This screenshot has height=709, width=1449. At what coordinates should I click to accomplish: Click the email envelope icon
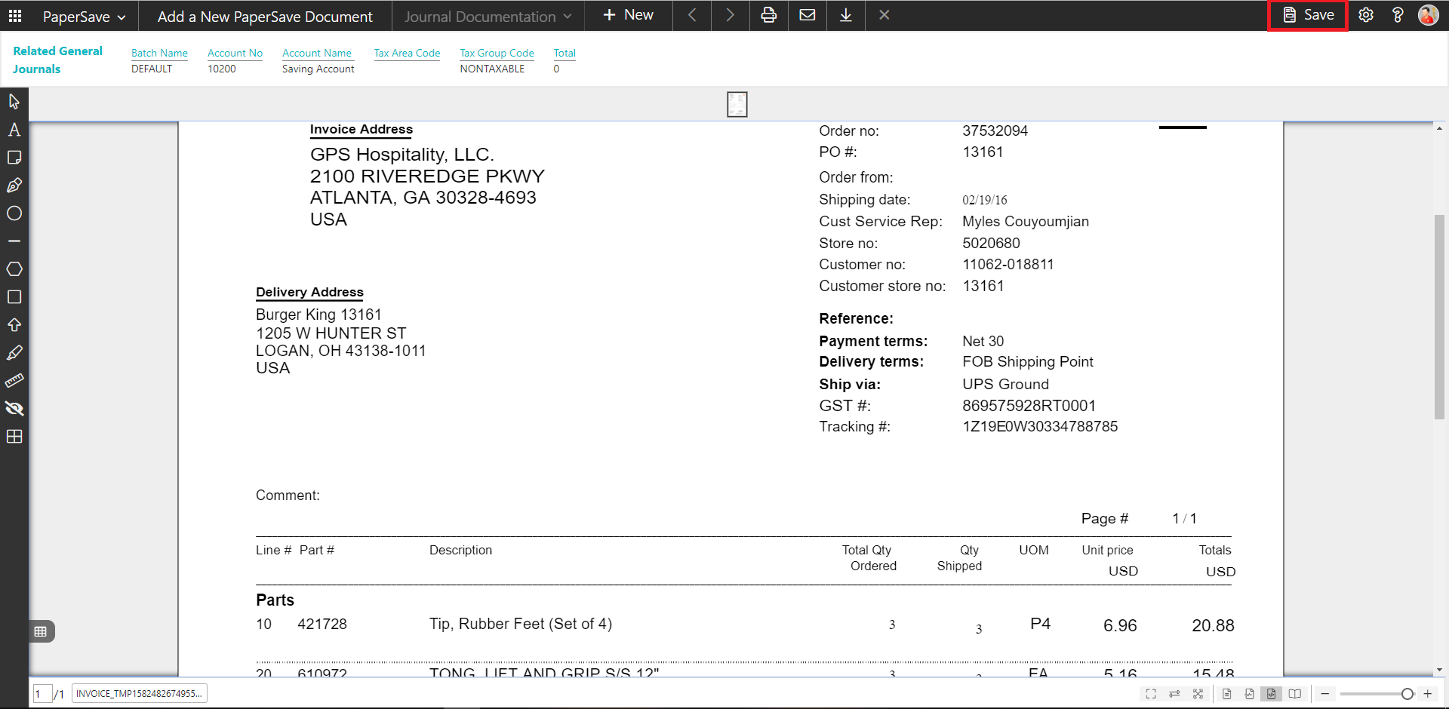click(x=807, y=15)
